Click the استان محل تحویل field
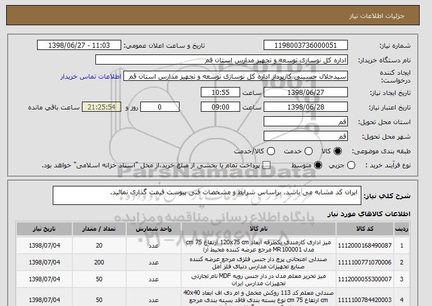 point(306,122)
